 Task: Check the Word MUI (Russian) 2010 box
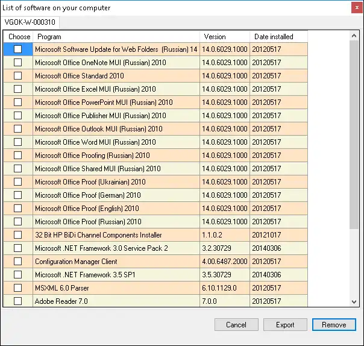point(18,142)
